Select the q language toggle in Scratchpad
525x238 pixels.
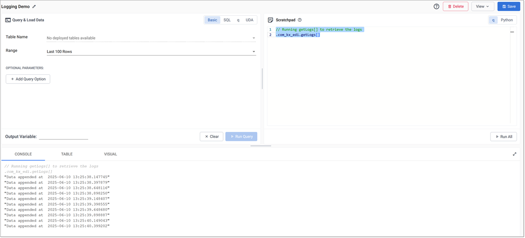tap(493, 20)
